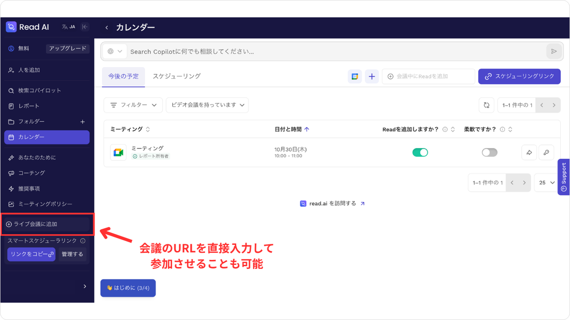Click the レポート所有者 badge

(x=151, y=156)
